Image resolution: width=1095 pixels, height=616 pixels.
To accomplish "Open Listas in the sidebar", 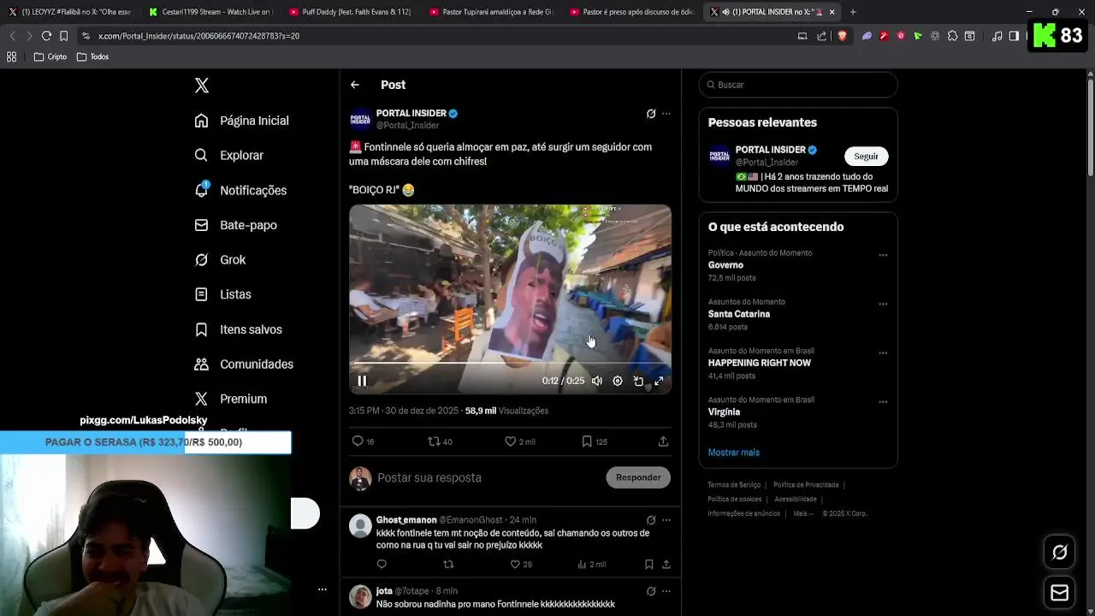I will [x=222, y=294].
